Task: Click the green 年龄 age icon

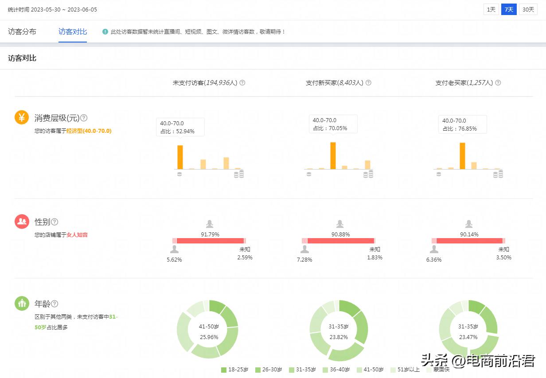Action: click(x=22, y=304)
